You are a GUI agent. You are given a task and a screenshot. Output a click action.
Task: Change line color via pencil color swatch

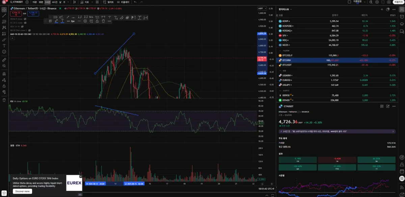coord(56,21)
